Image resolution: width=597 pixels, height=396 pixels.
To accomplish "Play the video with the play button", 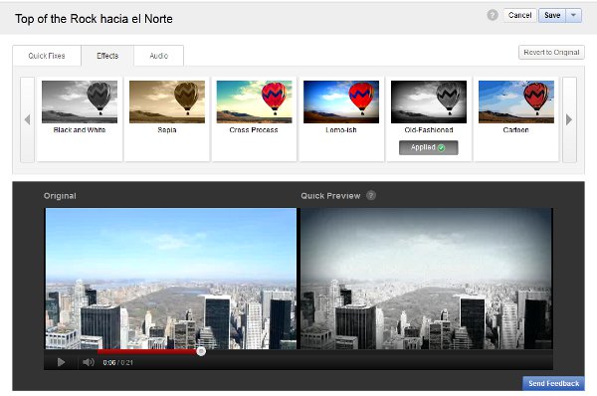I will [x=61, y=362].
